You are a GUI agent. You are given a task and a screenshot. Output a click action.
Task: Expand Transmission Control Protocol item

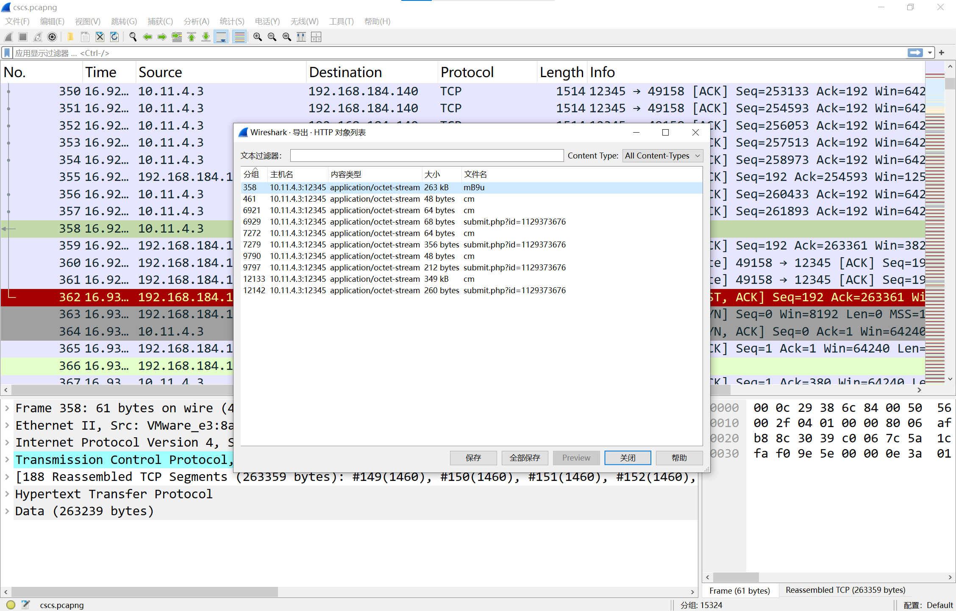(7, 460)
